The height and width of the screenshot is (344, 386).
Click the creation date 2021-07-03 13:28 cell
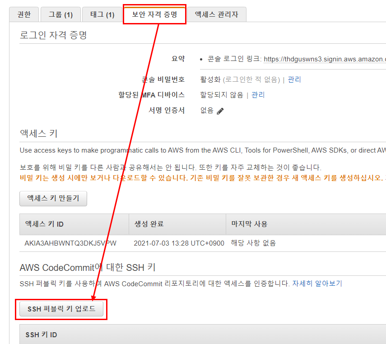click(179, 243)
